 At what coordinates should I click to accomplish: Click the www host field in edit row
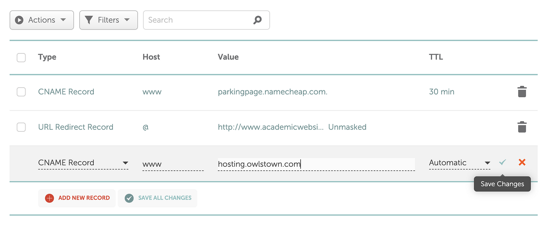[173, 164]
